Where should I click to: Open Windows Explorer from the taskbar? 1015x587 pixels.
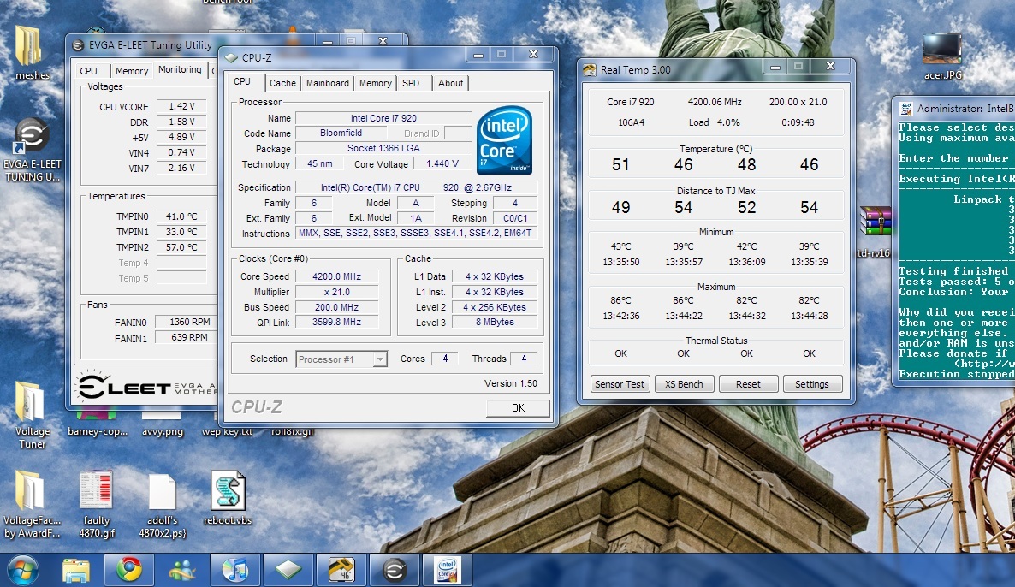(x=75, y=570)
